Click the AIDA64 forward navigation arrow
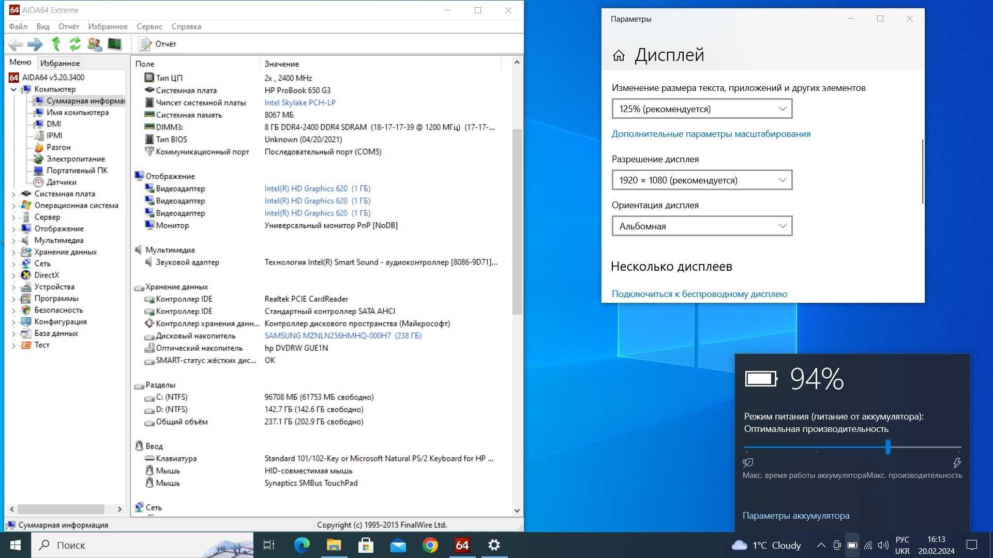 click(35, 44)
